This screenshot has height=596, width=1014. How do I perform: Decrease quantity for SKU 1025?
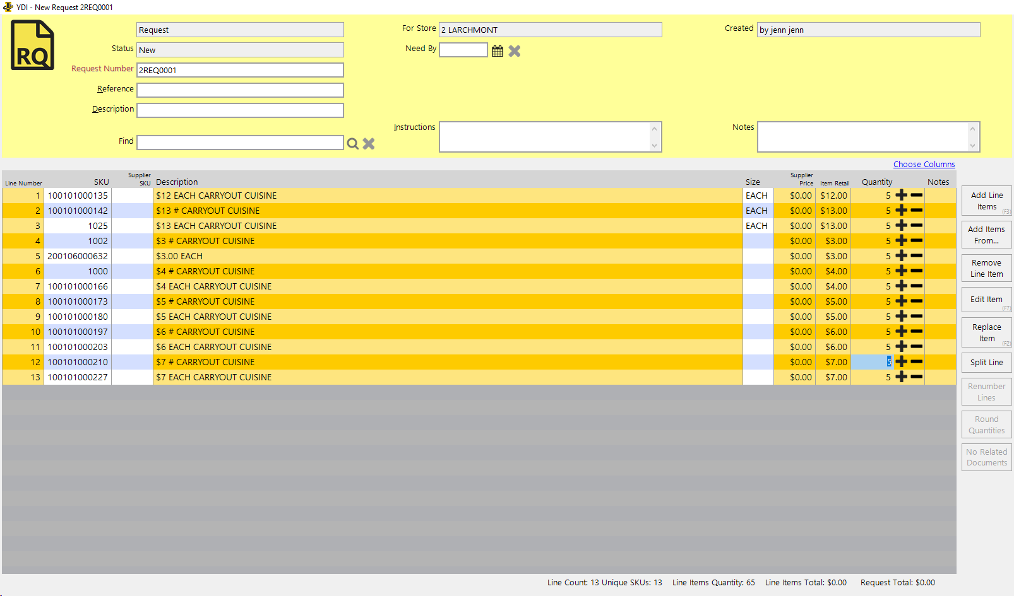point(917,226)
